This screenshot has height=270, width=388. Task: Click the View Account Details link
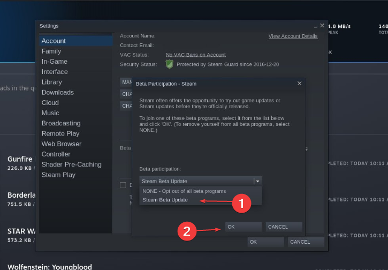coord(293,36)
